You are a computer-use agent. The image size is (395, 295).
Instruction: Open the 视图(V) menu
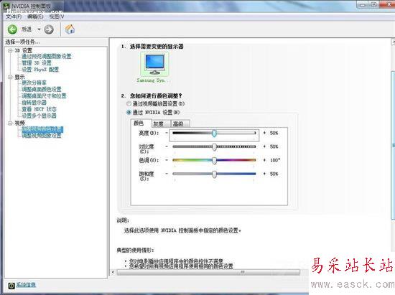[x=57, y=17]
